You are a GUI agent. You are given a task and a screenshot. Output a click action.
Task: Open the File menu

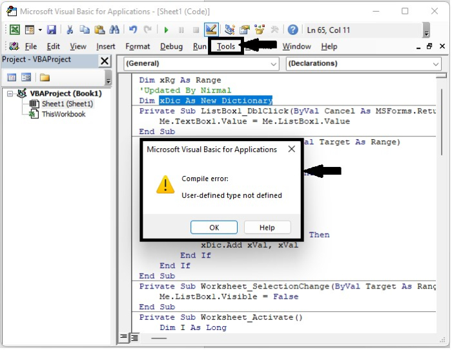coord(31,47)
